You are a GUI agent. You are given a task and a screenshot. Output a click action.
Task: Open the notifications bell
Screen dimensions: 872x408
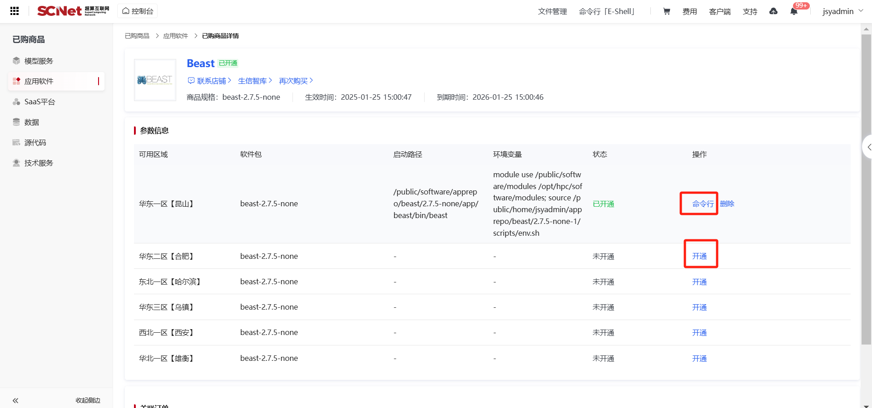pyautogui.click(x=794, y=12)
